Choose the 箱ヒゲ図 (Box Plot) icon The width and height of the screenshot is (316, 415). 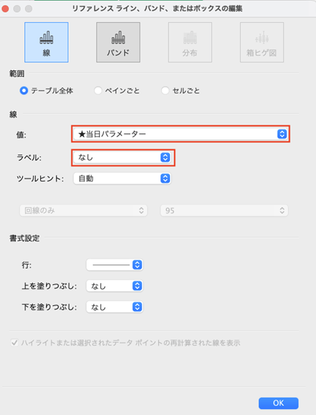(262, 42)
